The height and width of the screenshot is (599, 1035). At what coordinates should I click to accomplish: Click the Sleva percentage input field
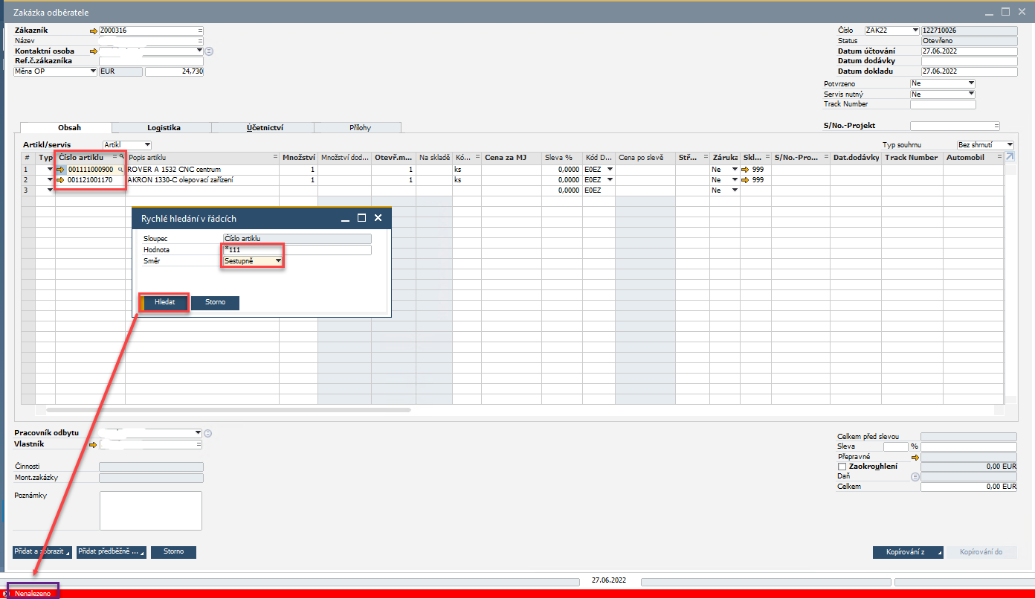coord(895,446)
